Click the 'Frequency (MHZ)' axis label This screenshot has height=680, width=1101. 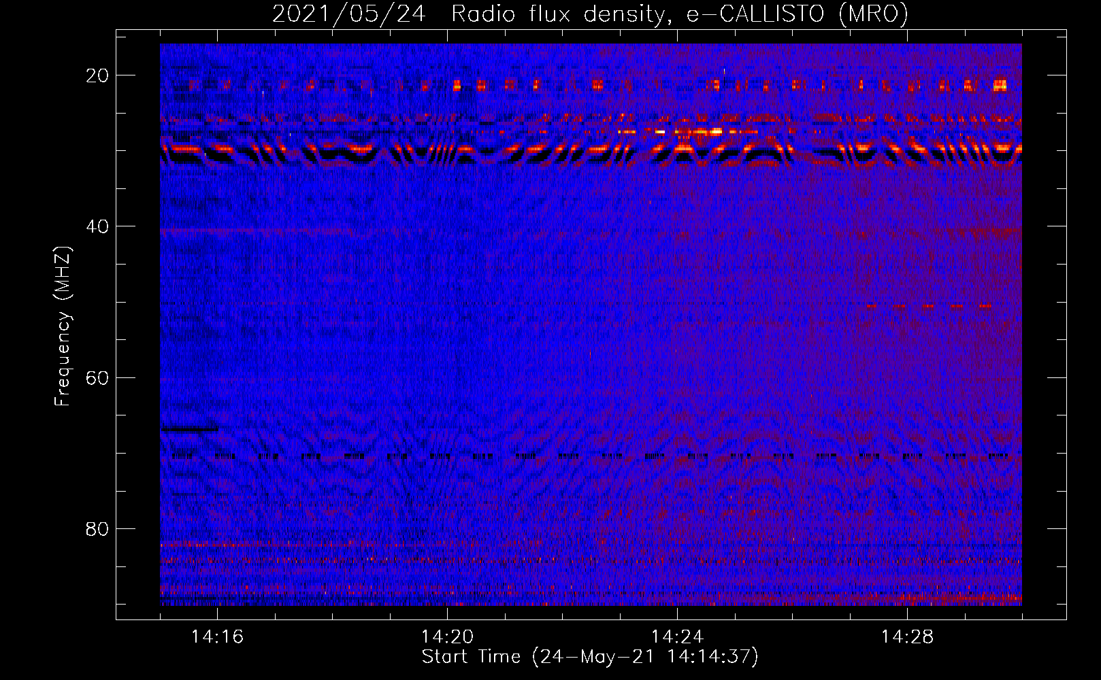tap(63, 327)
